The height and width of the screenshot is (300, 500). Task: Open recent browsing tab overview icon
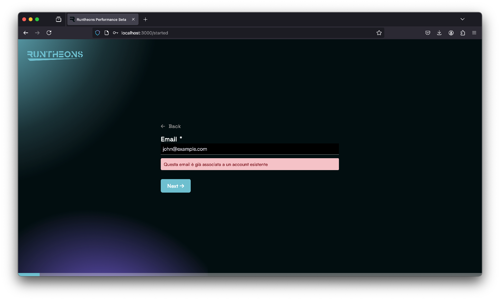[59, 19]
